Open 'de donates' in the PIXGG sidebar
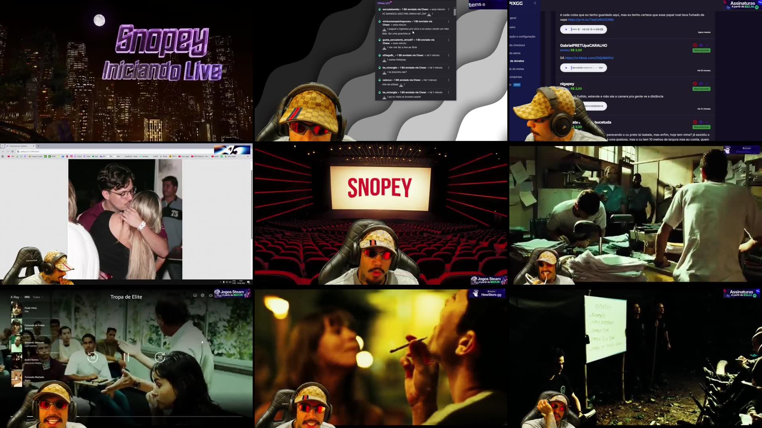 (517, 61)
